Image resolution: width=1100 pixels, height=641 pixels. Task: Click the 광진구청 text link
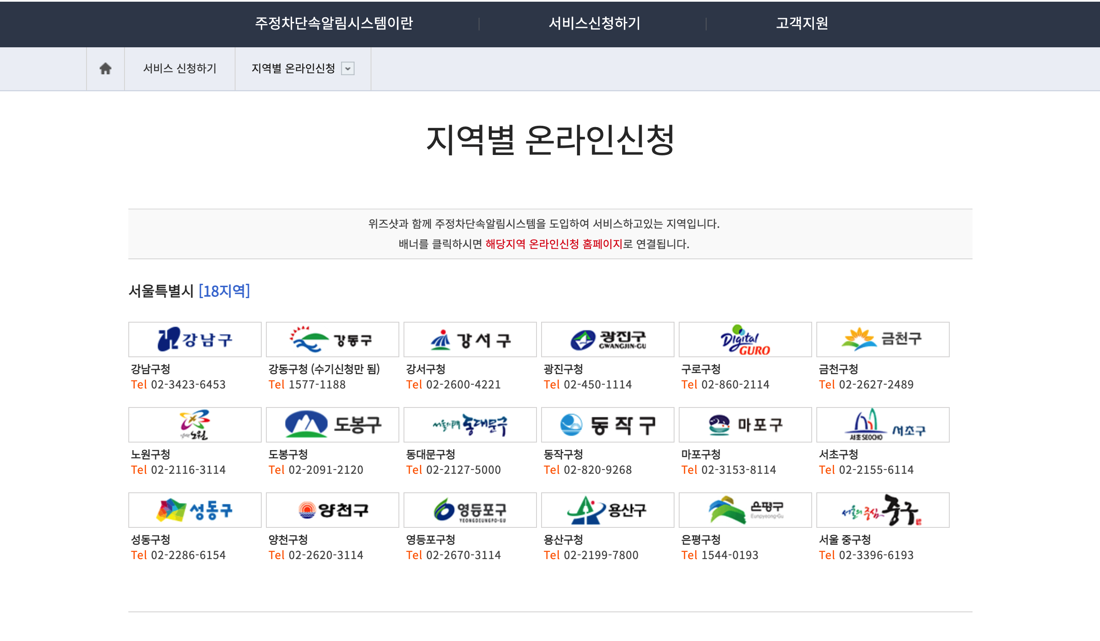(563, 369)
